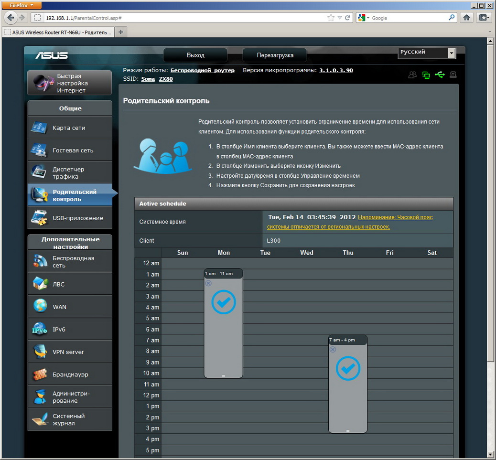Image resolution: width=496 pixels, height=460 pixels.
Task: Select the Гостевая сеть menu item
Action: [x=70, y=150]
